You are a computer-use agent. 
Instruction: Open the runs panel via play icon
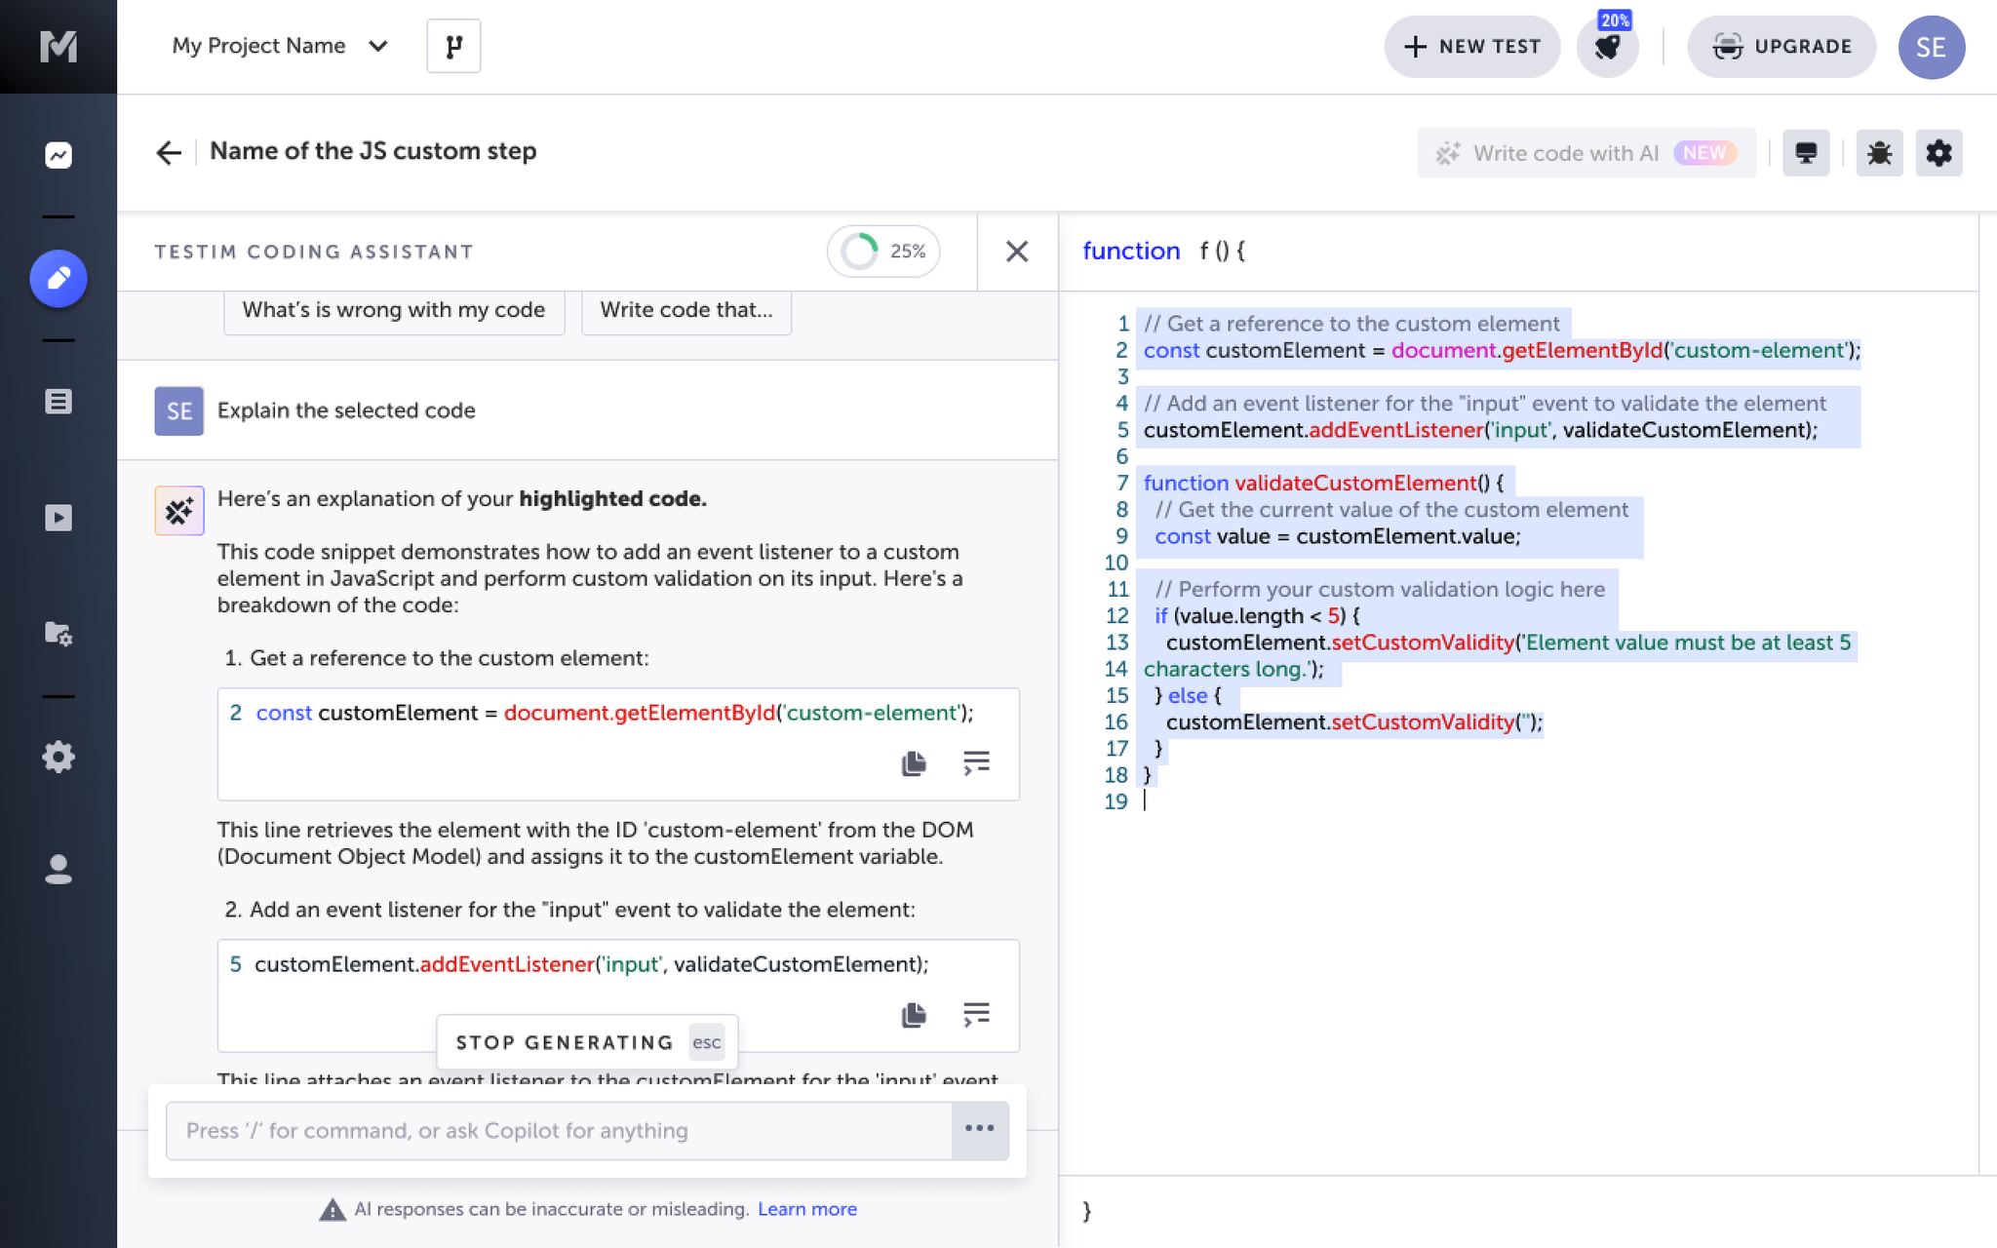(59, 518)
